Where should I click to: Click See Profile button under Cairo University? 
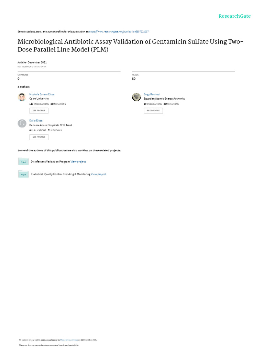click(39, 111)
